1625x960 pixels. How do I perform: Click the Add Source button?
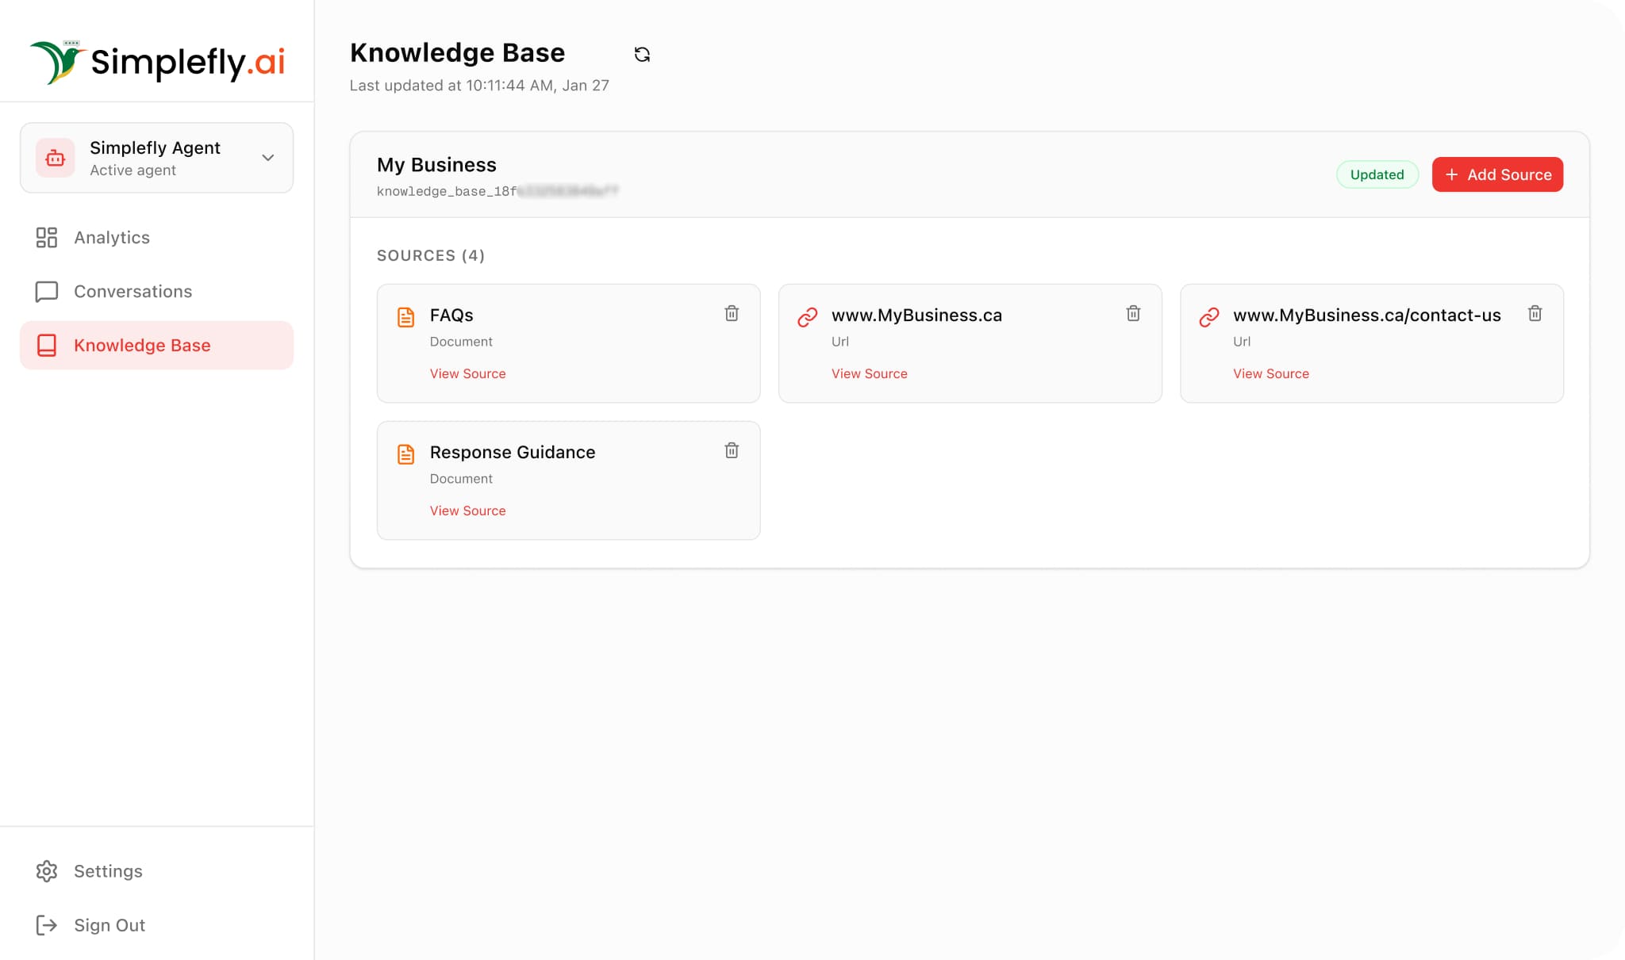(1497, 174)
